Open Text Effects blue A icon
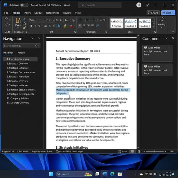Viewport: 178px width, 178px height. (59, 26)
